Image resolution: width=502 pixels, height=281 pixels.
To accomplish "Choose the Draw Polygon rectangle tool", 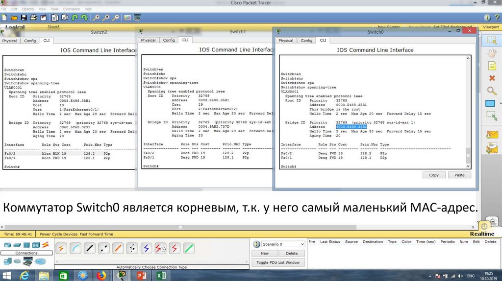I will [490, 103].
